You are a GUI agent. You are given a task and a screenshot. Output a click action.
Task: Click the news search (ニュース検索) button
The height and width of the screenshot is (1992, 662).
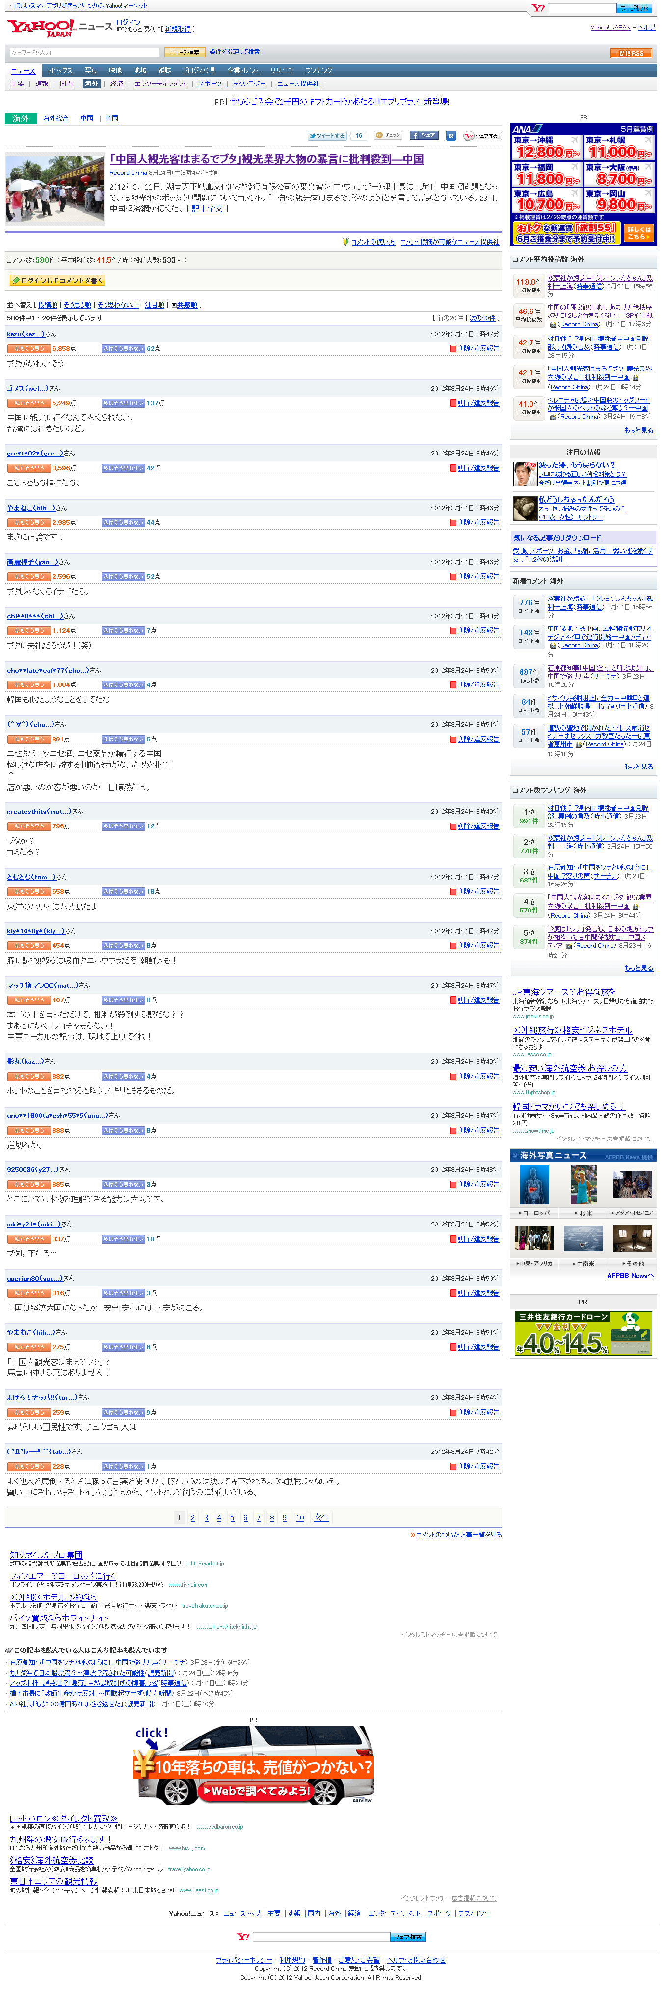pos(185,53)
